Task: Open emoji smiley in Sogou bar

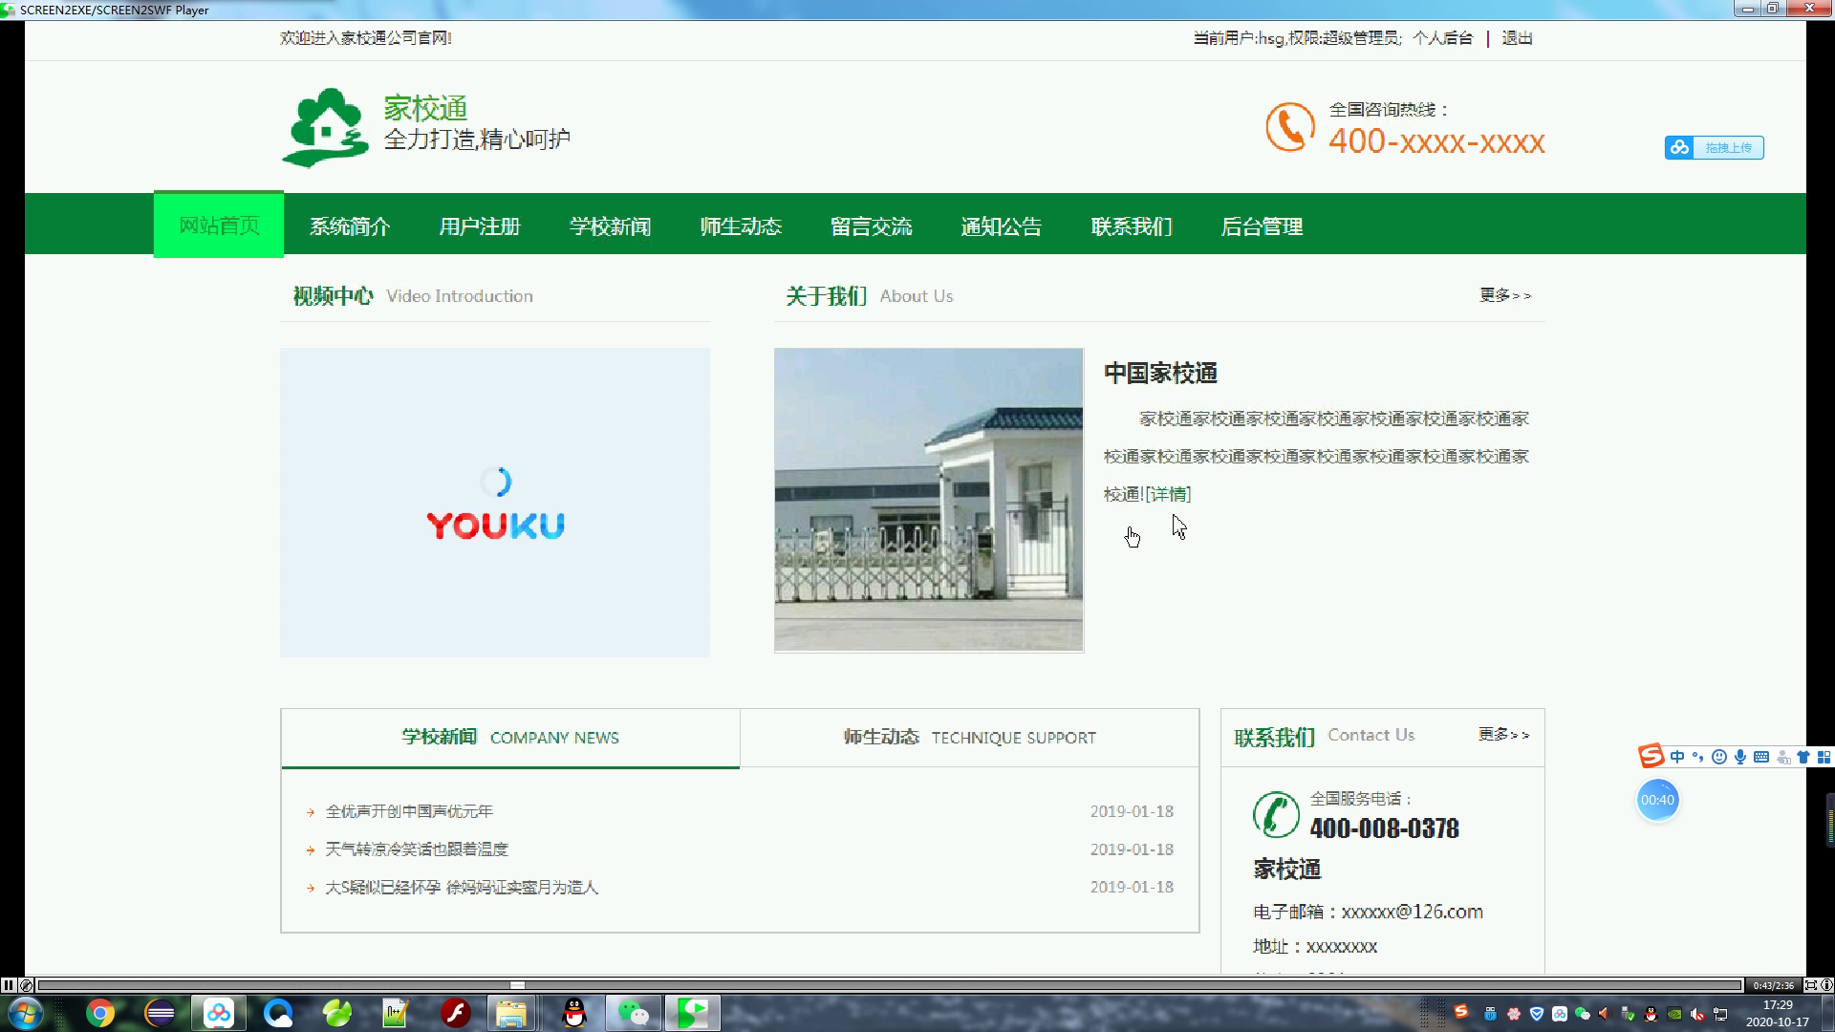Action: coord(1719,757)
